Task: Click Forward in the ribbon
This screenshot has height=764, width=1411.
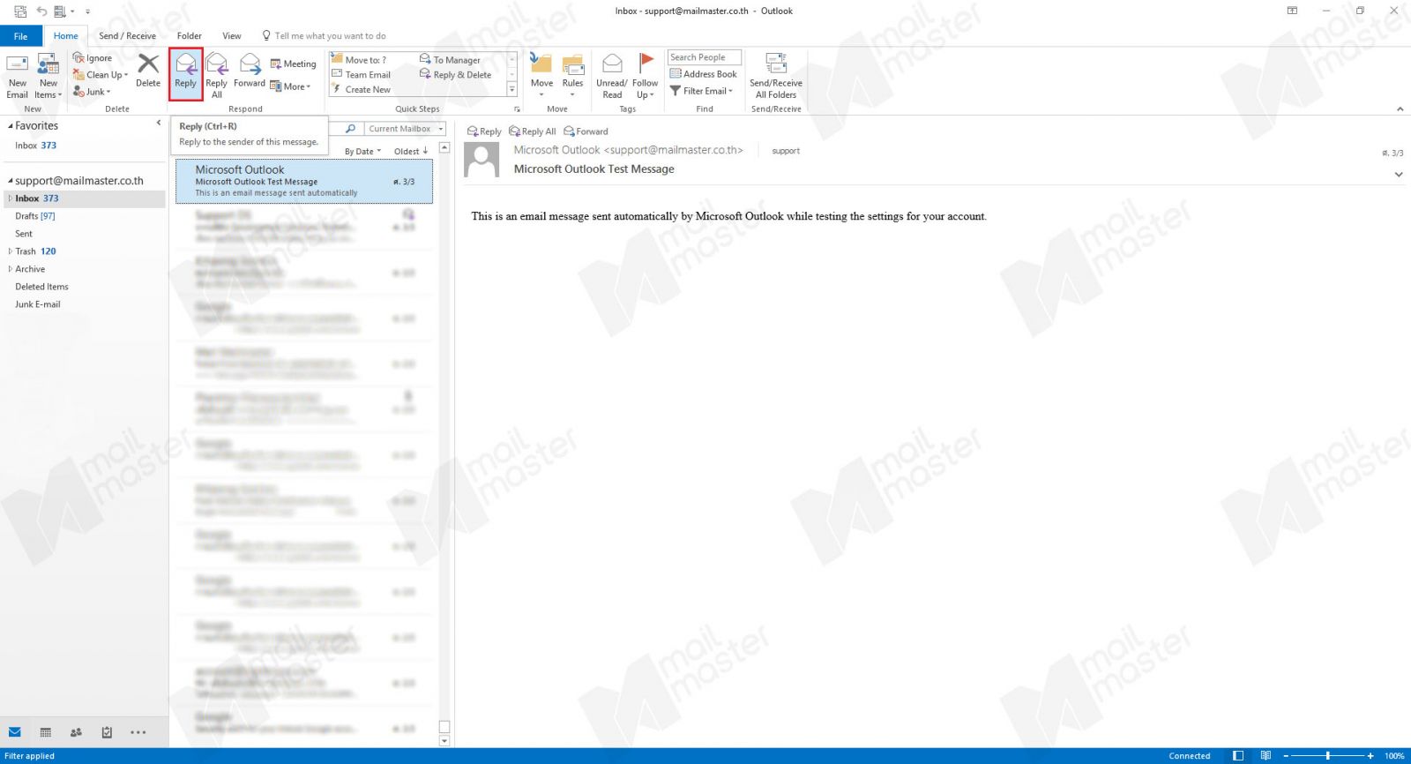Action: click(250, 71)
